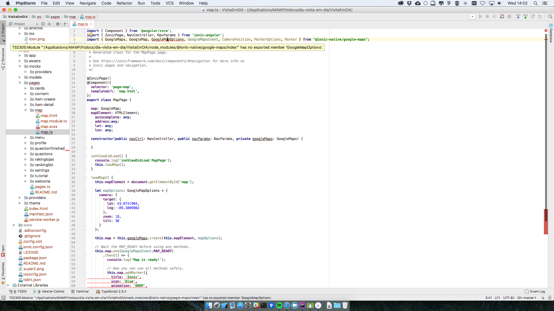Expand the questions folder
This screenshot has width=554, height=311.
click(25, 154)
